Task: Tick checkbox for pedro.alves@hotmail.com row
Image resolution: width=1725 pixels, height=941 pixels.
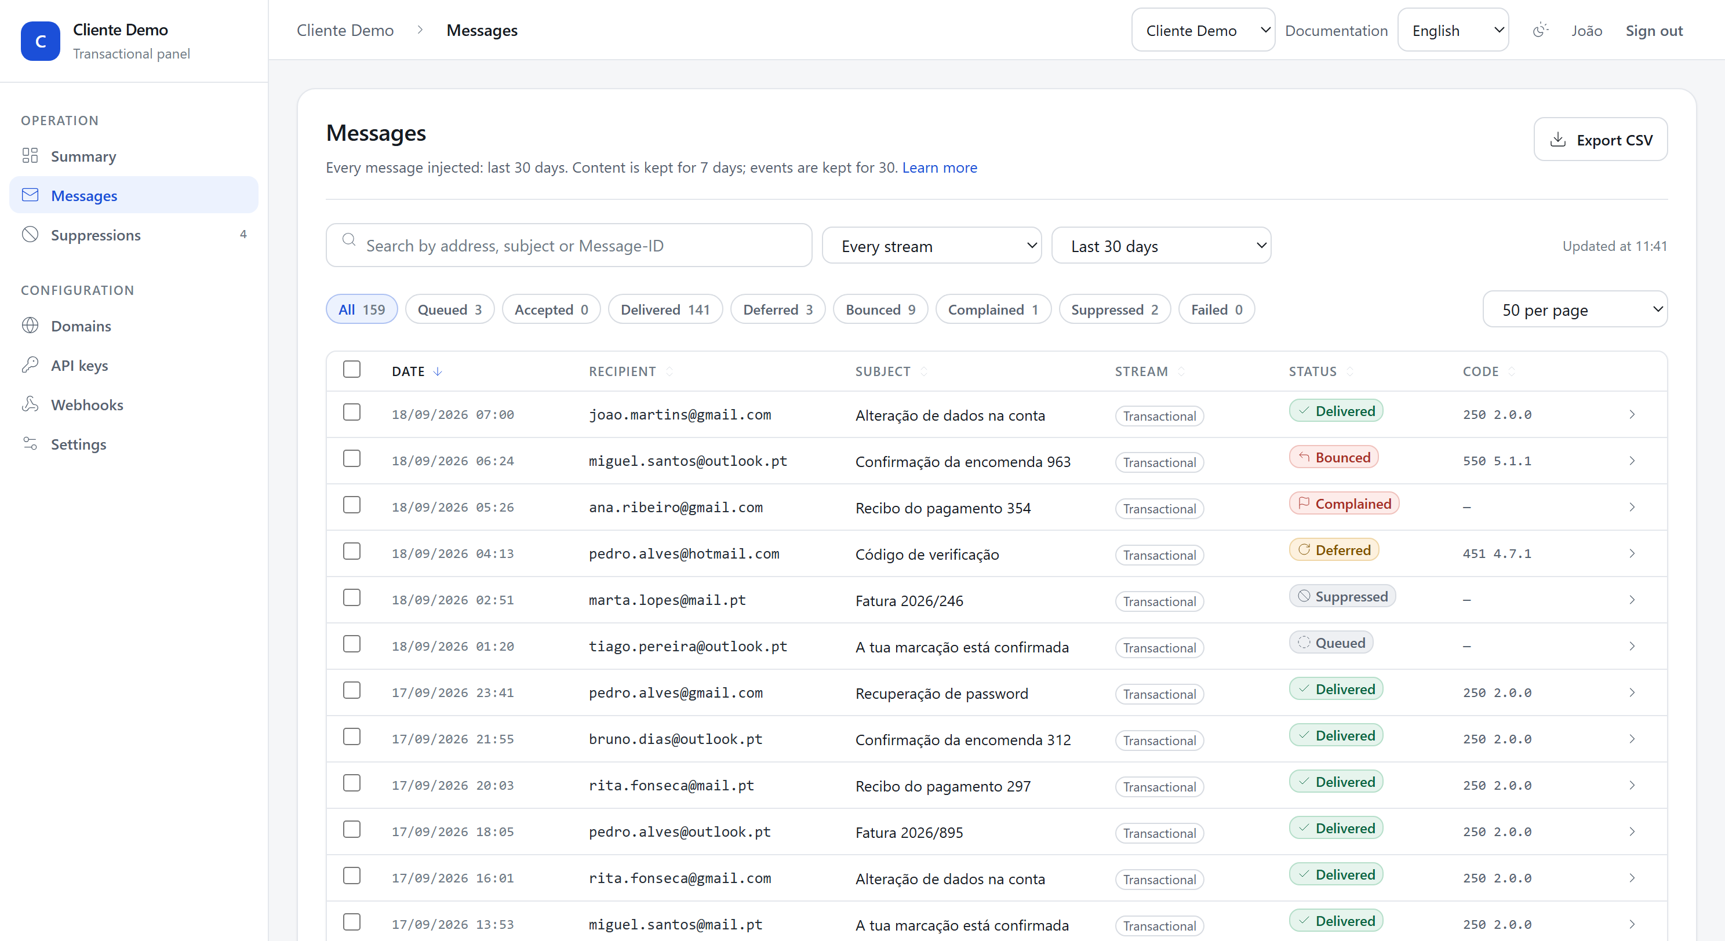Action: pos(352,551)
